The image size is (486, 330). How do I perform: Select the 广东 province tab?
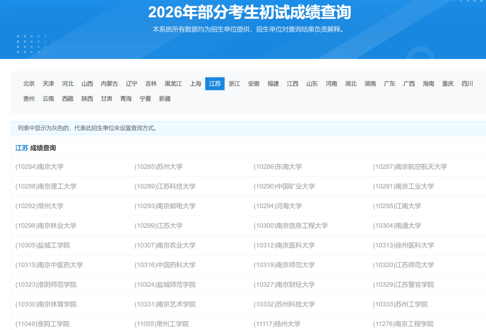[x=389, y=83]
